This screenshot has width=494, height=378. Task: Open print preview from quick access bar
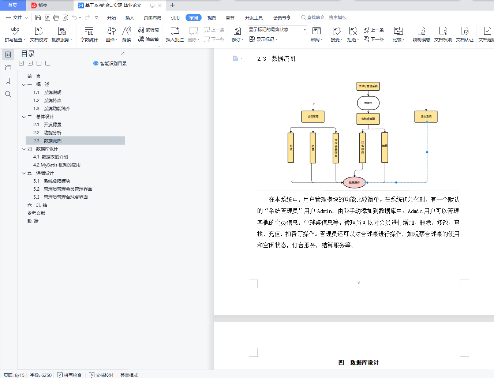click(x=66, y=18)
